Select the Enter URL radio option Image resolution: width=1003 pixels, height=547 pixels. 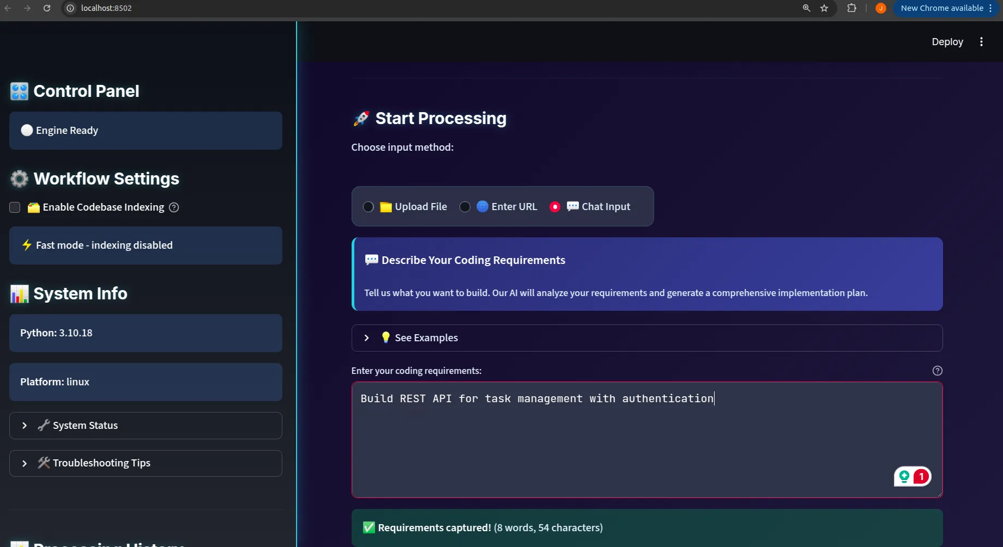coord(465,207)
